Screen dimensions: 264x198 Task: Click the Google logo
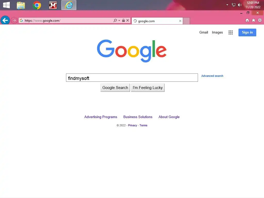132,51
